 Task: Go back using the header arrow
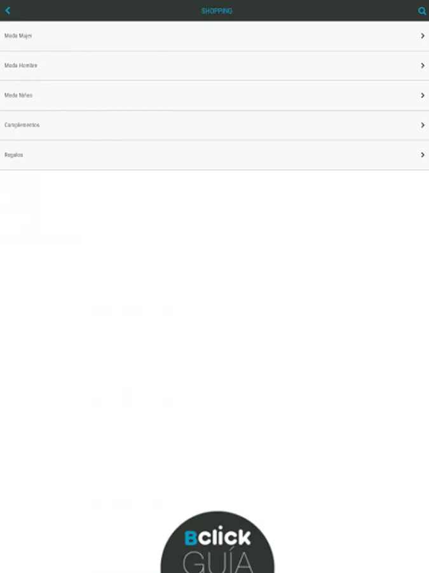tap(8, 11)
